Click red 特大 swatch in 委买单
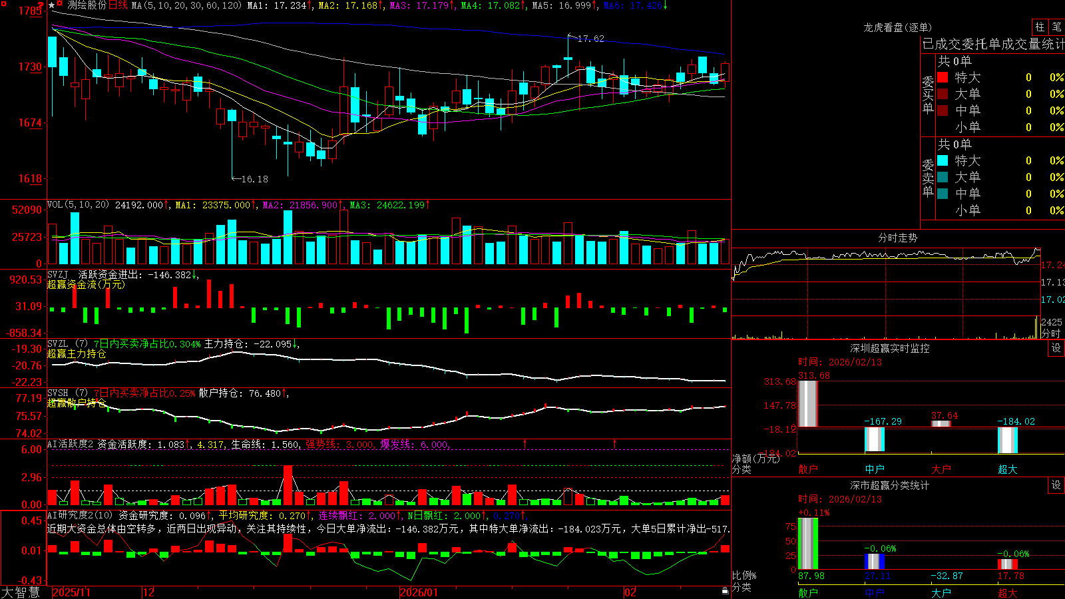This screenshot has height=599, width=1065. (943, 77)
